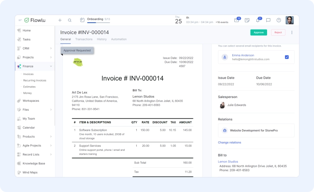Viewport: 314px width, 192px height.
Task: Expand the CRM sidebar section
Action: click(x=51, y=48)
